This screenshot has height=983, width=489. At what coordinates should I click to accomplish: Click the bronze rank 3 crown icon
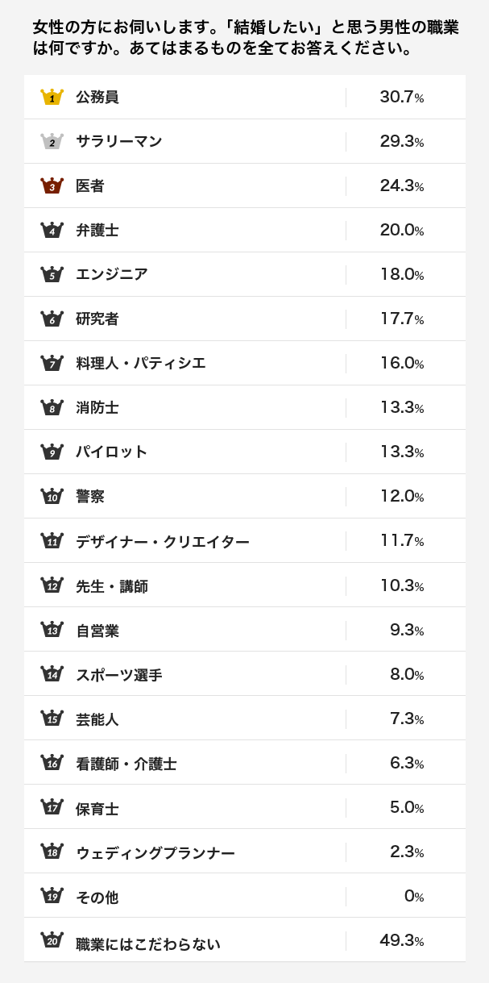click(52, 186)
